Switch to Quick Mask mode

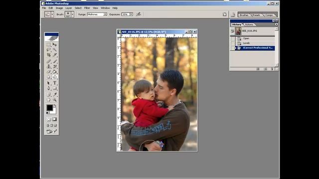54,119
